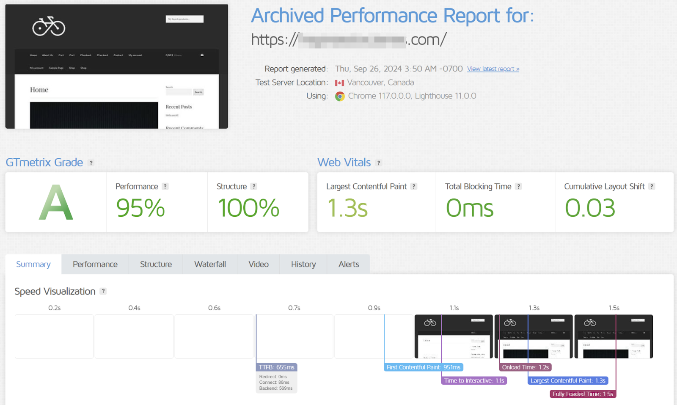The width and height of the screenshot is (677, 405).
Task: Click the First Contentful Paint 951ms marker
Action: 424,367
